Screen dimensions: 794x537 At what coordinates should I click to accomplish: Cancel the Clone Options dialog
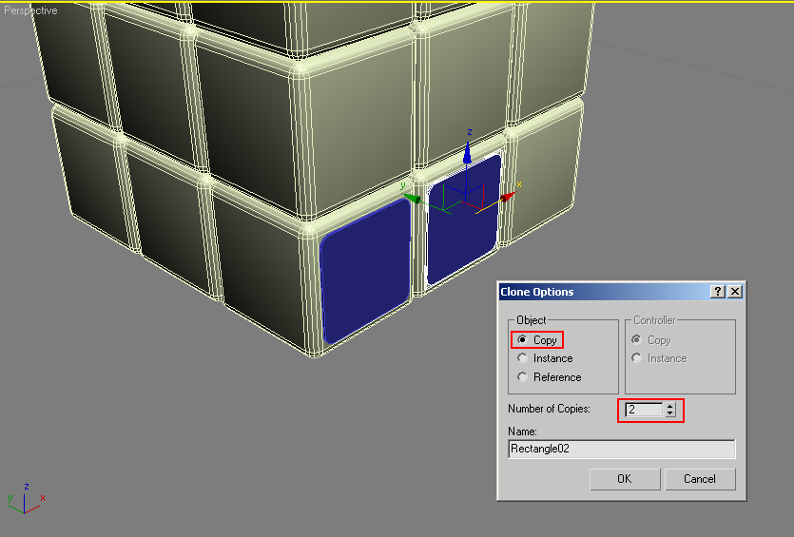pos(700,479)
